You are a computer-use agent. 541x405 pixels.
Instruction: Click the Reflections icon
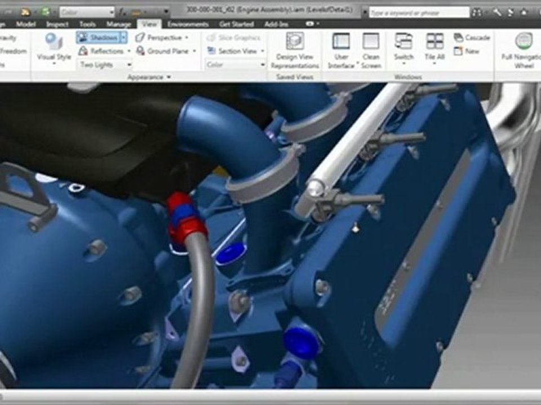(x=83, y=51)
